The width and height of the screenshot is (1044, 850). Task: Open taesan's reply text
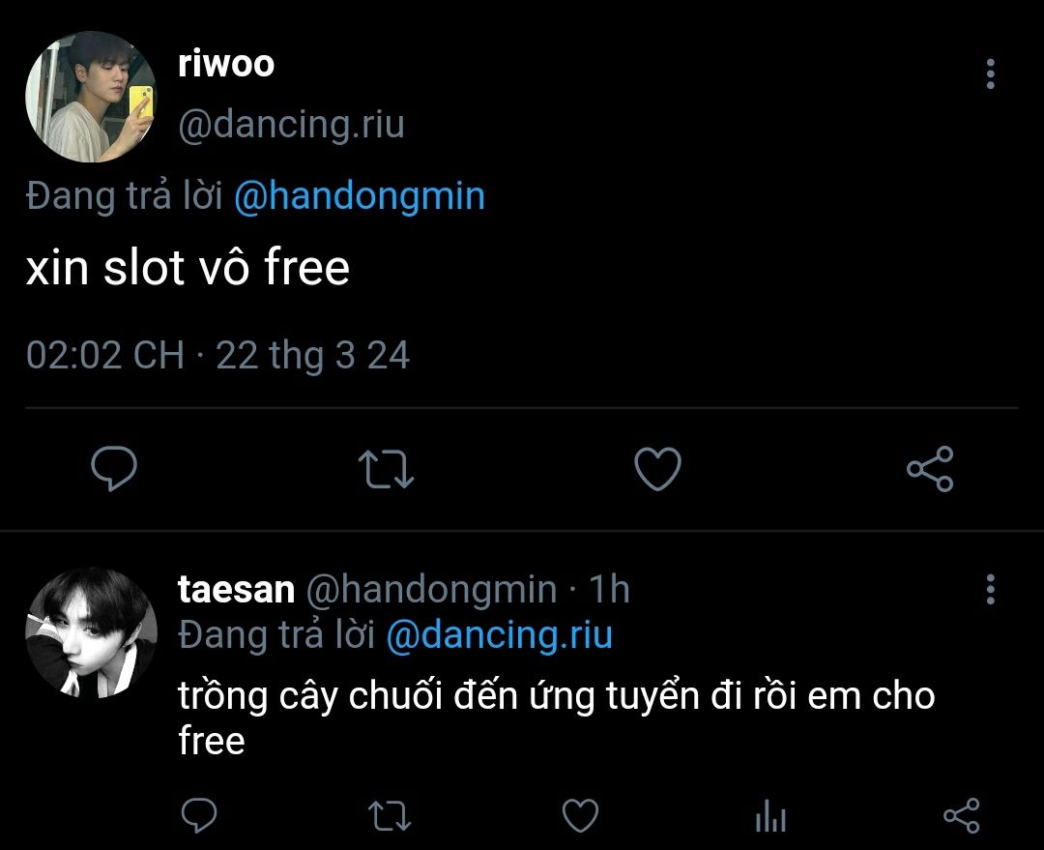[x=557, y=718]
